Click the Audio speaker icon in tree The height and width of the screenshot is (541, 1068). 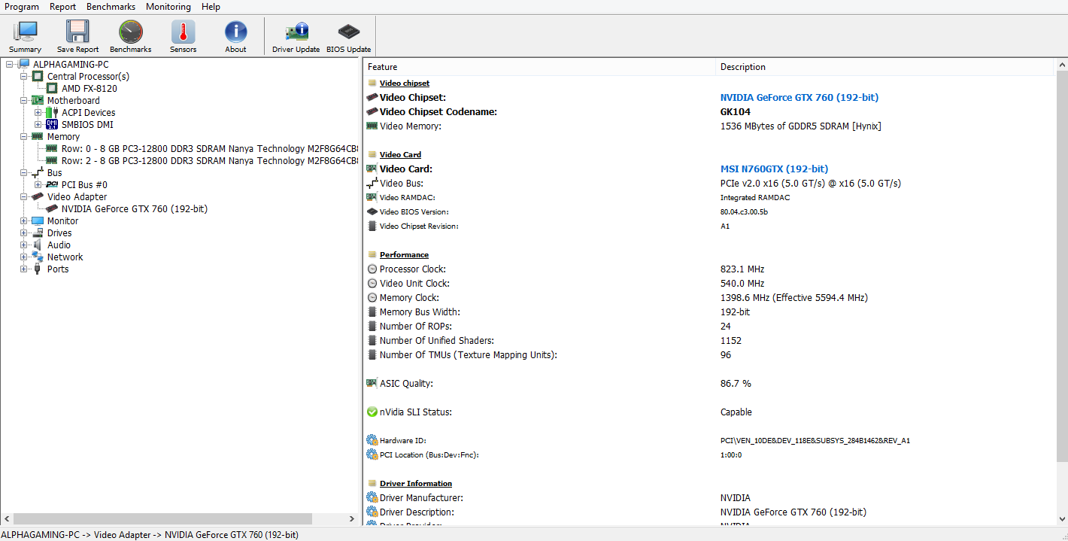38,245
